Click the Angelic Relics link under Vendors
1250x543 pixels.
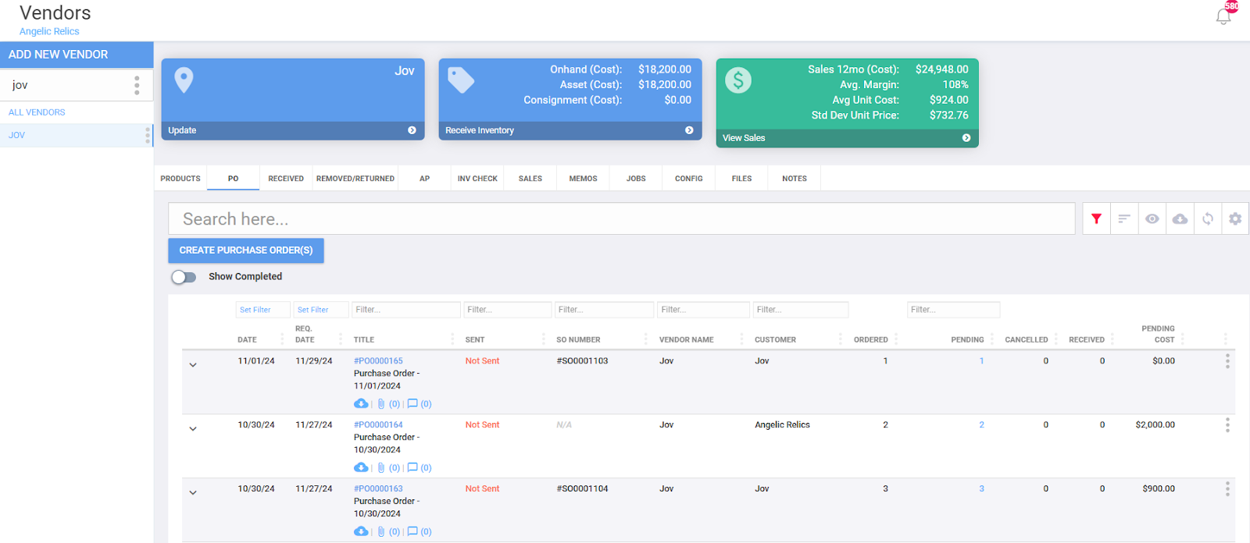(x=49, y=31)
